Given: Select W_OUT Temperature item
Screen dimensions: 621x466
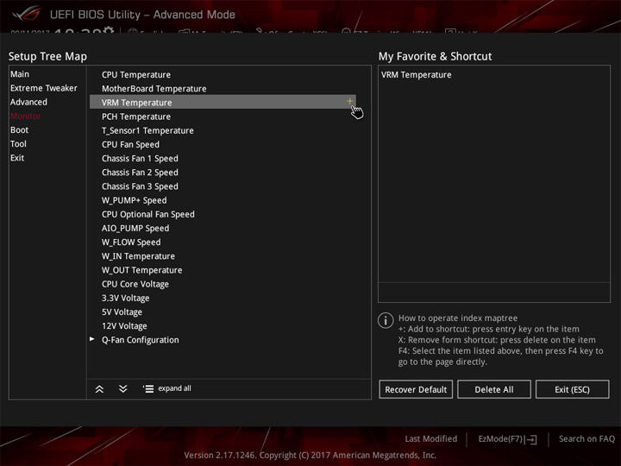Looking at the screenshot, I should coord(141,270).
